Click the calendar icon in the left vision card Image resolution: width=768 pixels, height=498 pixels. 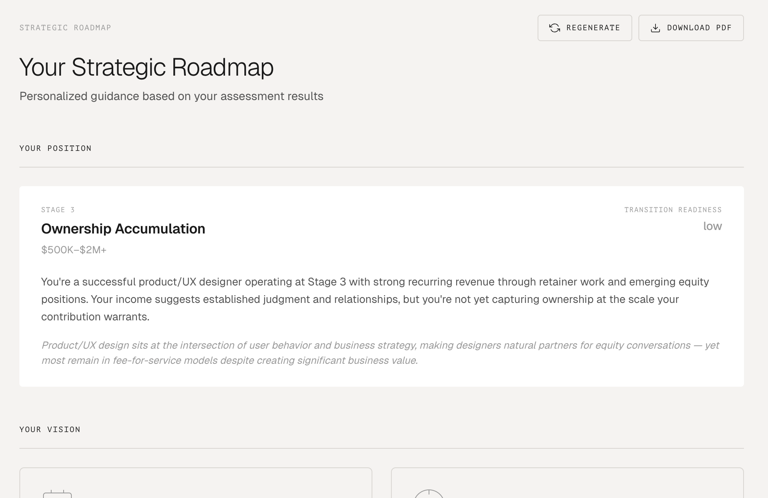[x=57, y=494]
